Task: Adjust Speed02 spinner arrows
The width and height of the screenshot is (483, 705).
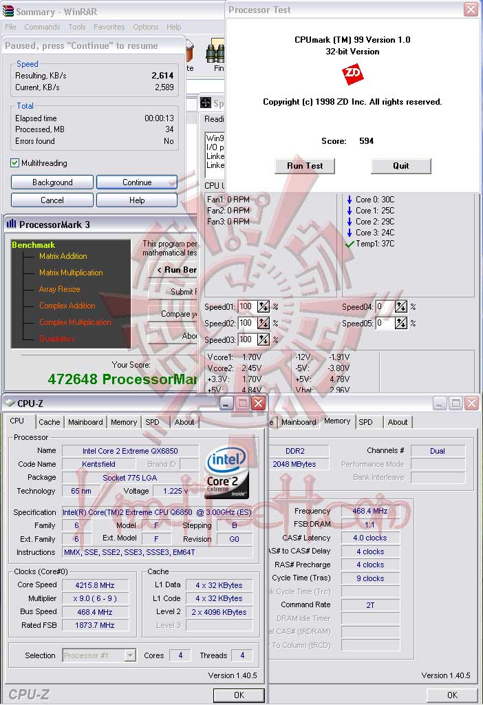Action: pos(264,323)
